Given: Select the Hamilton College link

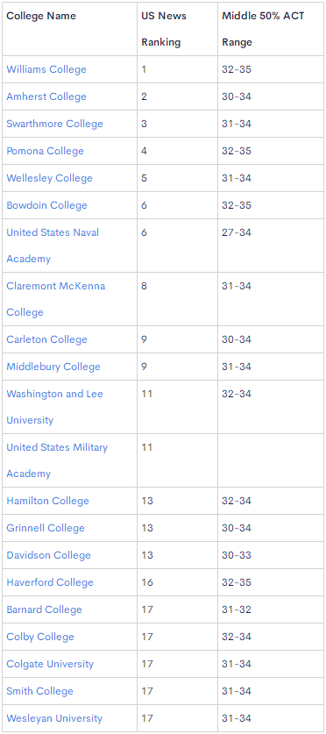Looking at the screenshot, I should [47, 501].
